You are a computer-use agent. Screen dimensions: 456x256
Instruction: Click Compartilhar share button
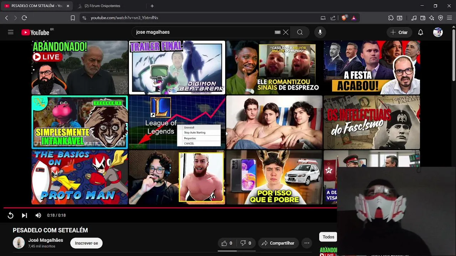click(x=278, y=243)
